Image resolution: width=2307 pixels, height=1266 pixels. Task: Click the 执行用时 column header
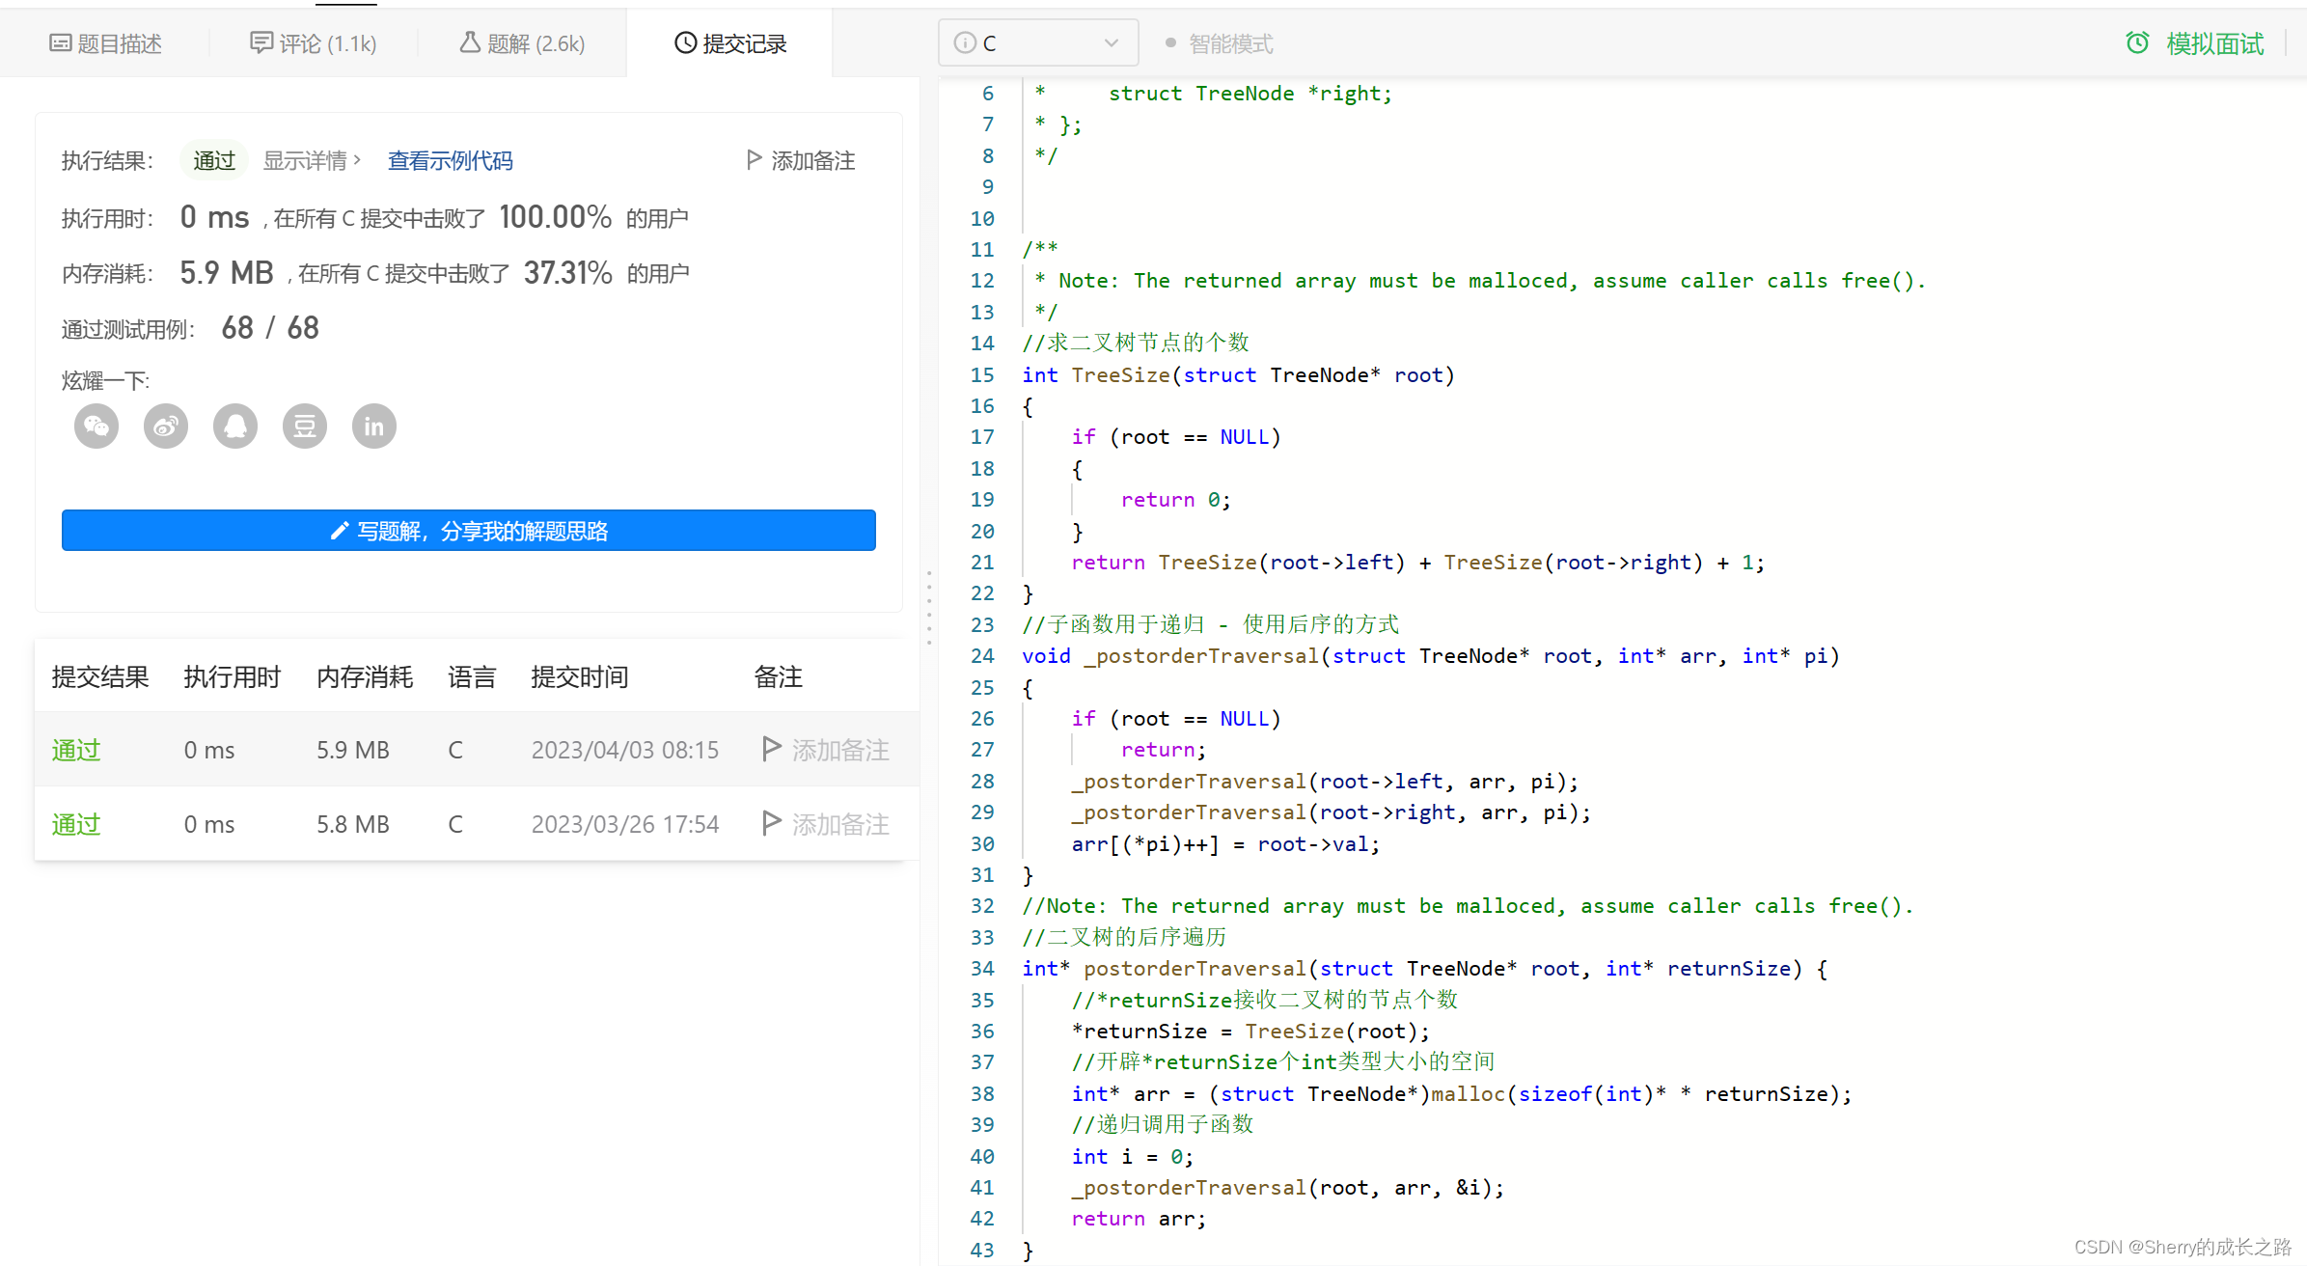[232, 676]
